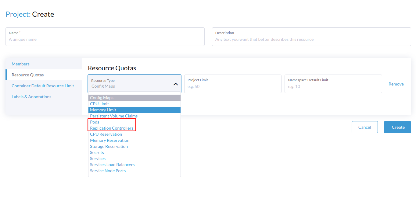
Task: Choose CPU Reservation from the list
Action: click(106, 134)
